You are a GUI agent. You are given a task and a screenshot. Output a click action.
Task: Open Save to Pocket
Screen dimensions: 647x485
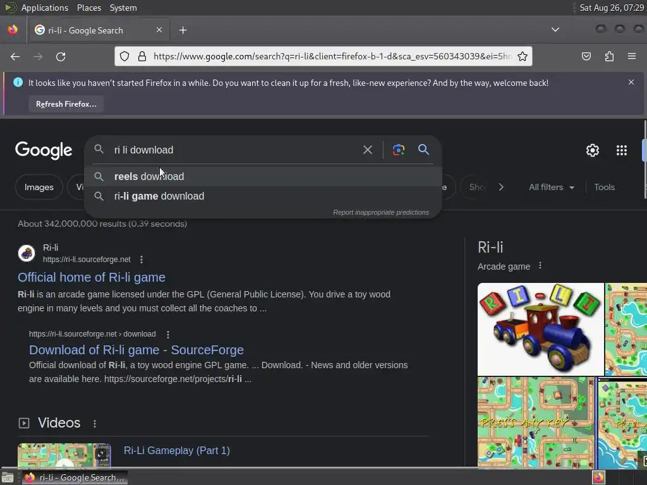tap(586, 56)
